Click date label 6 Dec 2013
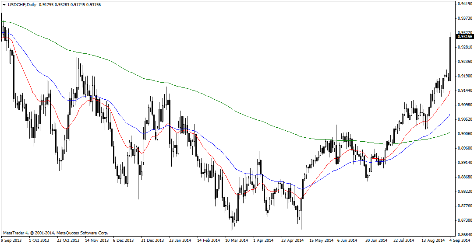474x244 pixels. (x=123, y=241)
